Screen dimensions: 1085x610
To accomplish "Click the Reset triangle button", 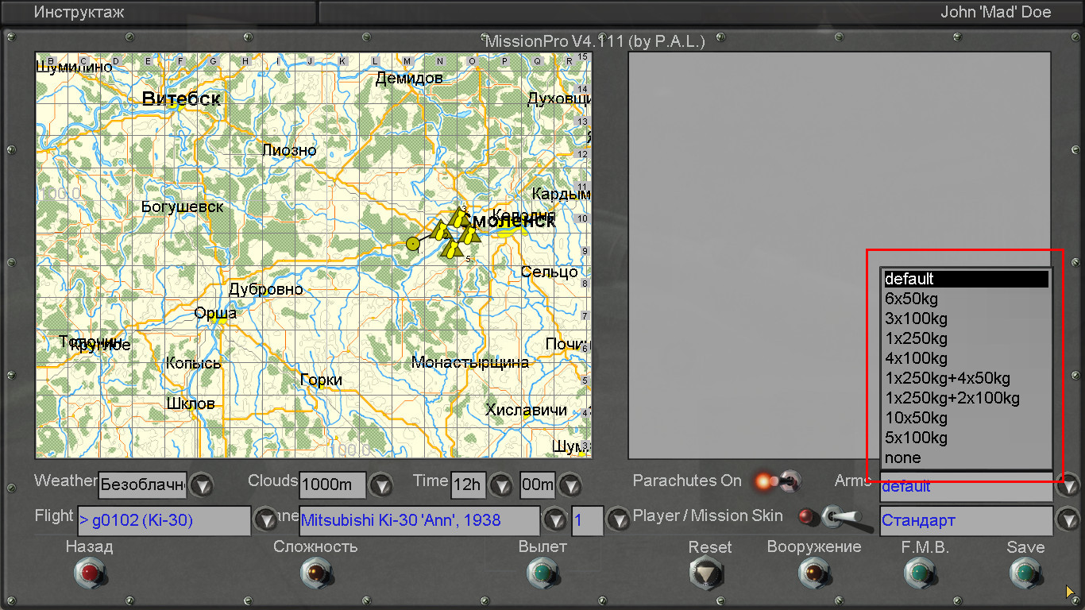I will coord(706,573).
